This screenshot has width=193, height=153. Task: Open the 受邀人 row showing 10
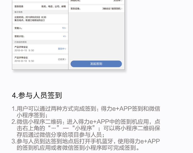(x=40, y=28)
